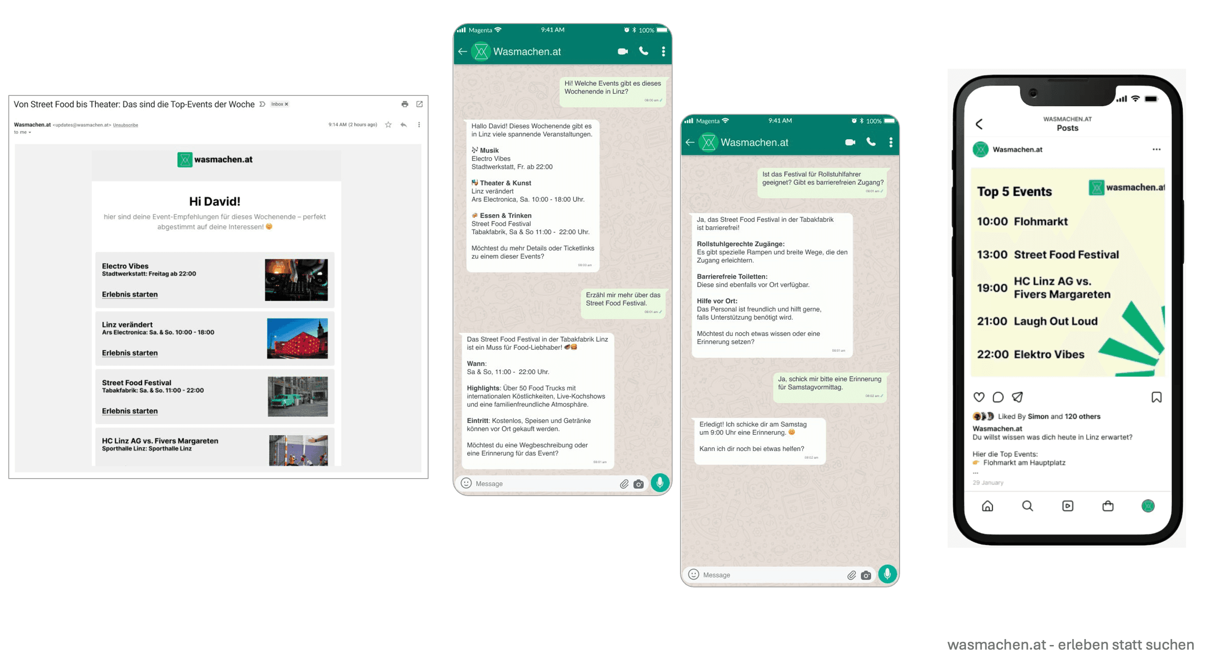
Task: Share the post via the paper plane icon
Action: (1018, 397)
